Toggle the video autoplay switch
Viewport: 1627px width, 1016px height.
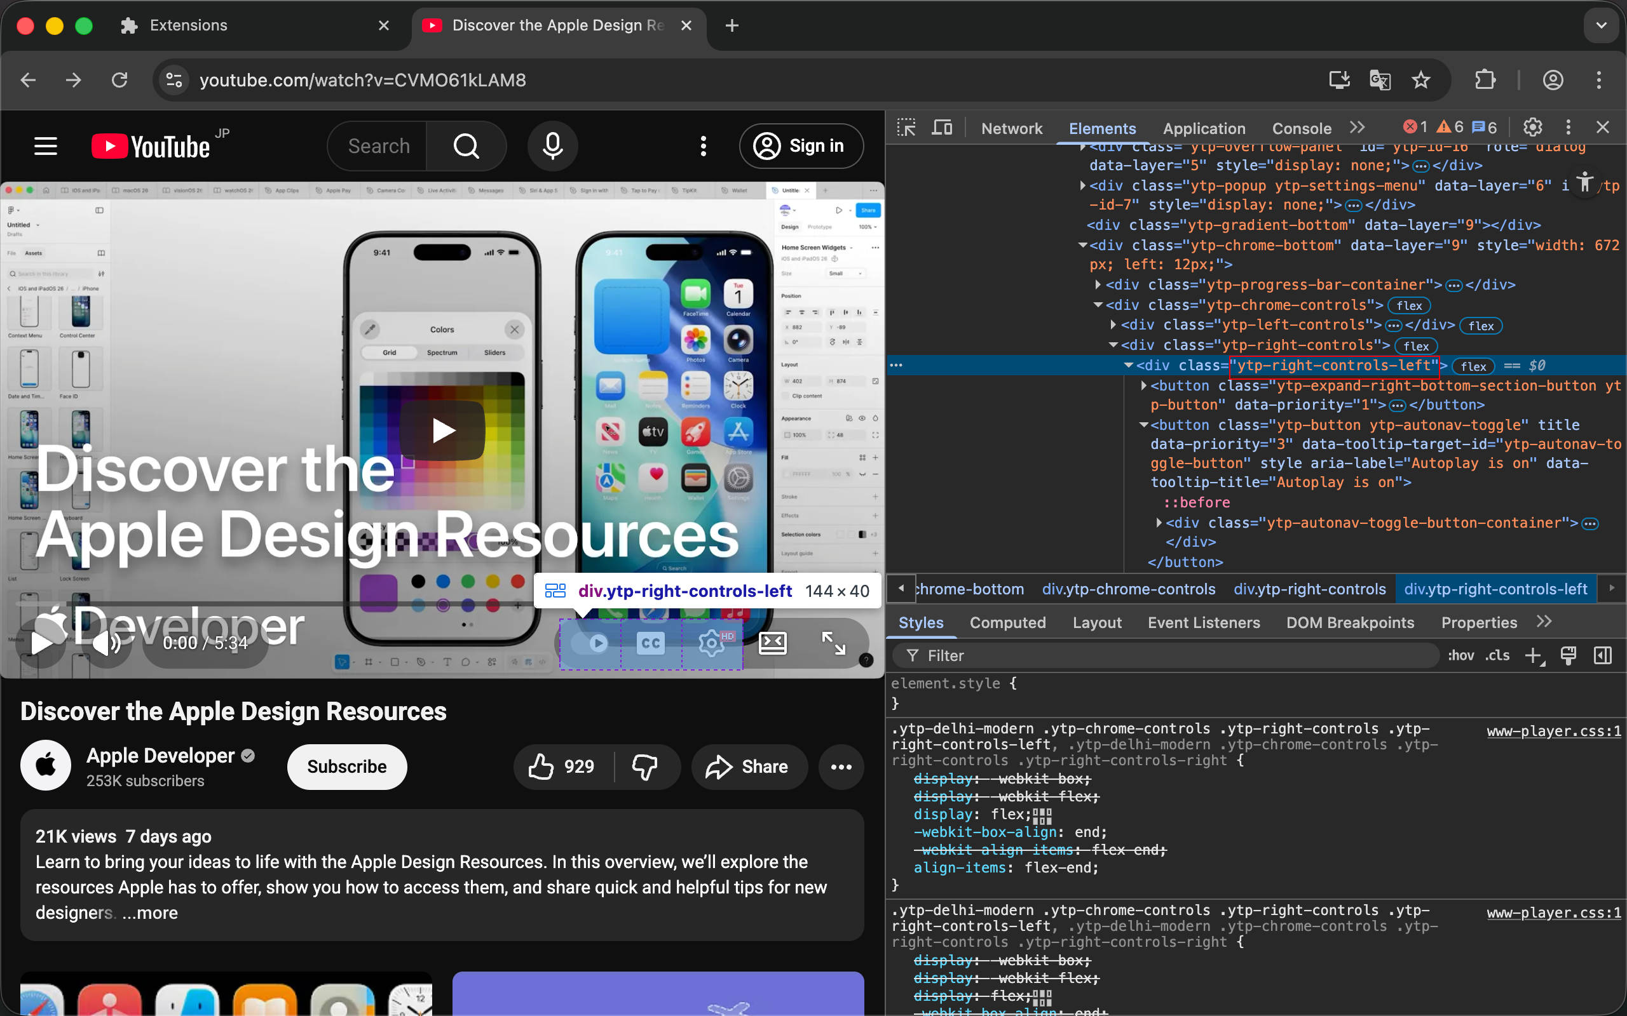click(590, 644)
